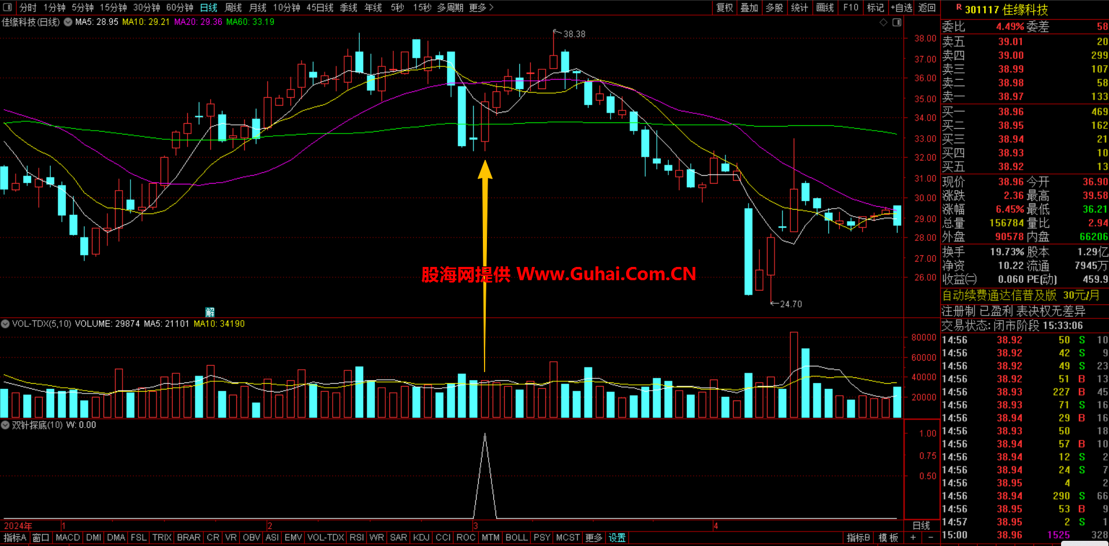Screen dimensions: 1109x546
Task: Add stock to watchlist with +自选
Action: coord(902,8)
